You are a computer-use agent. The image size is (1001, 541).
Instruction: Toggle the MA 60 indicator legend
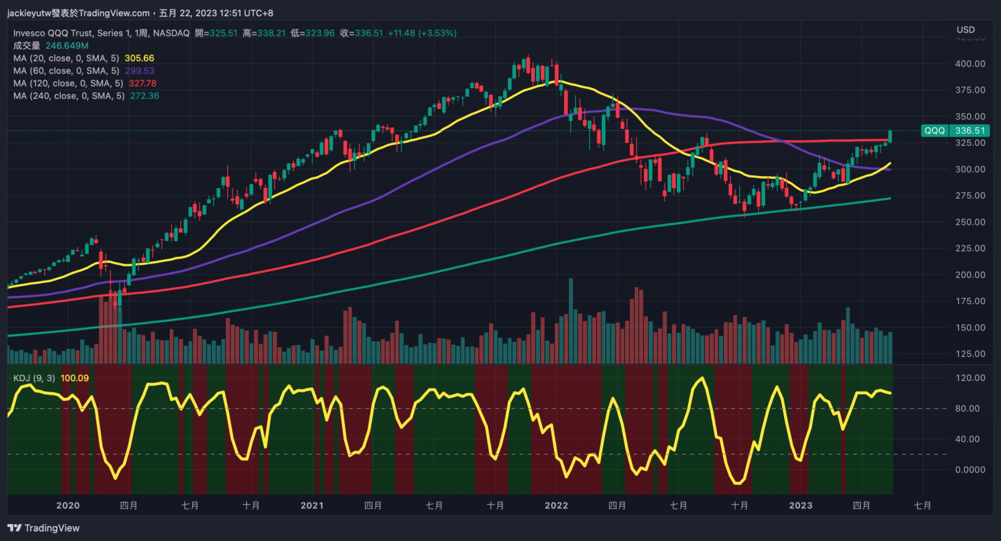tap(66, 71)
